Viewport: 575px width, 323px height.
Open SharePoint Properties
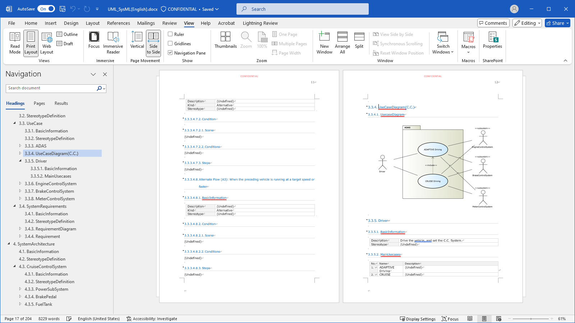[x=492, y=40]
